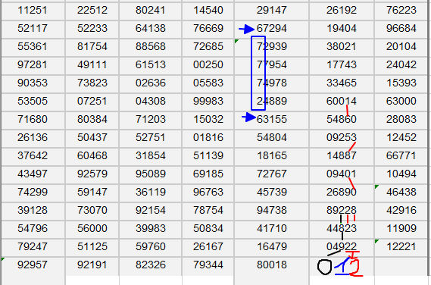Screen dimensions: 431x285
Task: Select cell 05583
Action: [208, 83]
